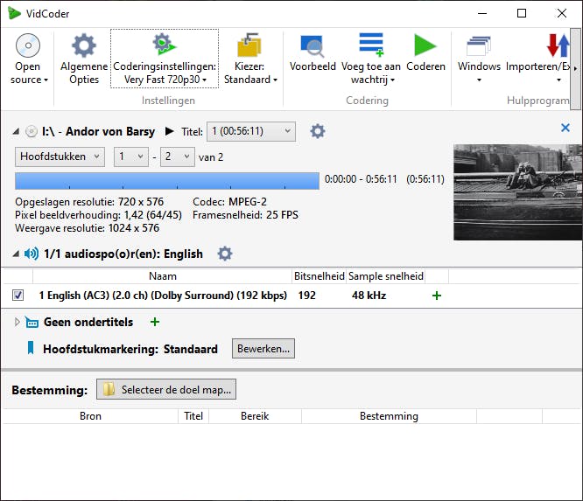Click the Bewerken... button
Viewport: 583px width, 501px height.
coord(263,349)
